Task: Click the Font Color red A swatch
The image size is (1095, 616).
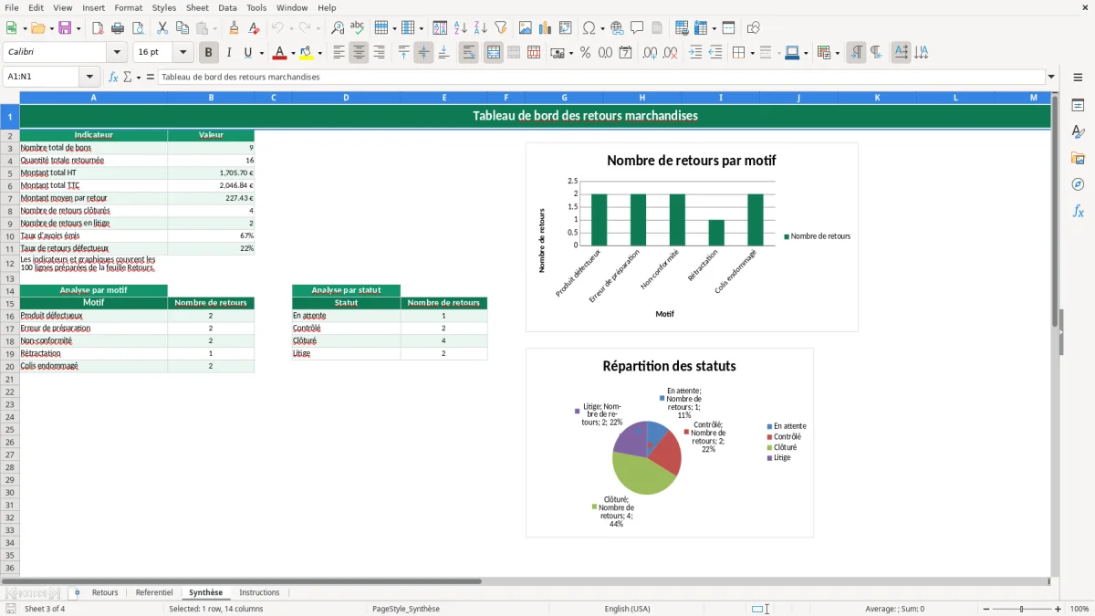Action: tap(280, 53)
